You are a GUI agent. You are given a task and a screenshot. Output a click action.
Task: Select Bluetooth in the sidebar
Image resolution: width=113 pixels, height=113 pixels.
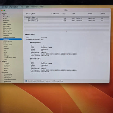pyautogui.click(x=6, y=21)
